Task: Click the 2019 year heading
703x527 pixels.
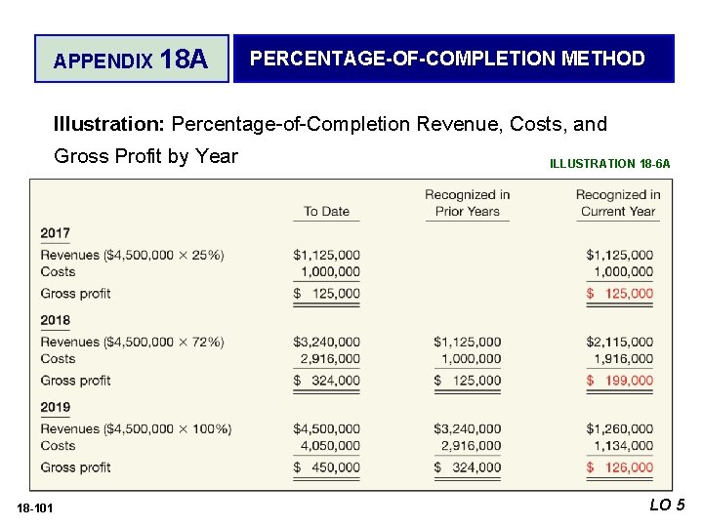Action: tap(56, 407)
